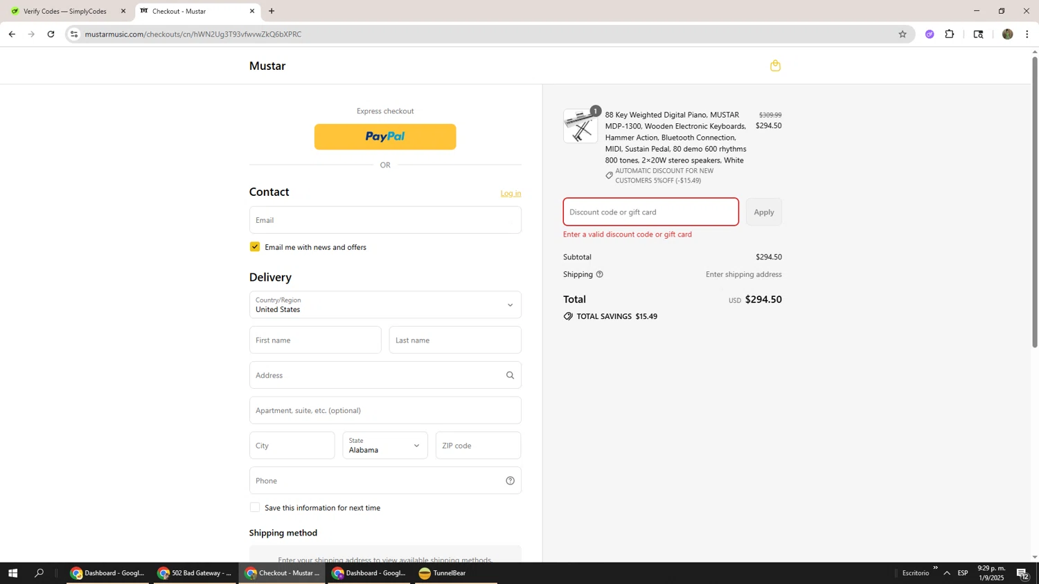1039x584 pixels.
Task: Go back to the previous page
Action: pyautogui.click(x=12, y=34)
